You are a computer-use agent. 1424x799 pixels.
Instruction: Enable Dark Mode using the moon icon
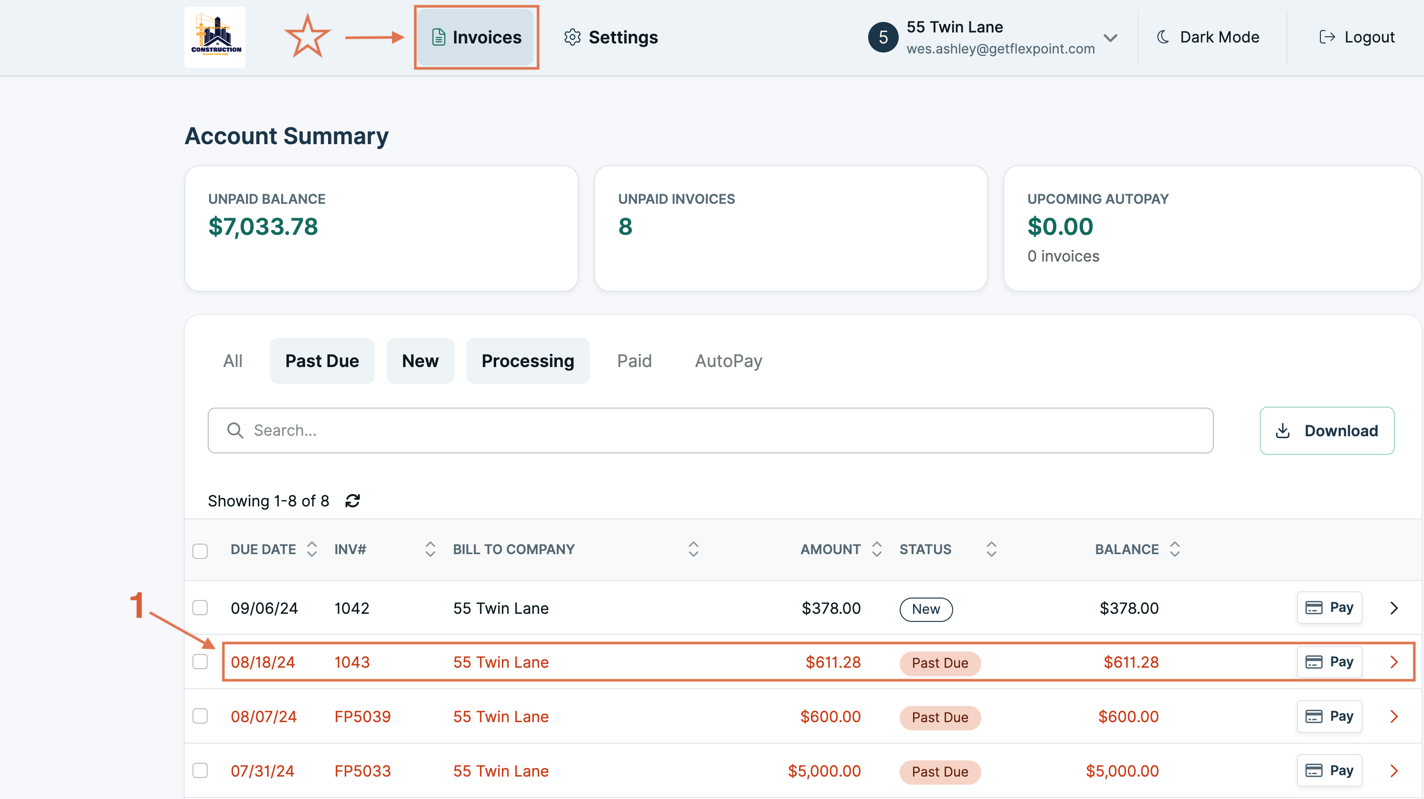click(1163, 37)
